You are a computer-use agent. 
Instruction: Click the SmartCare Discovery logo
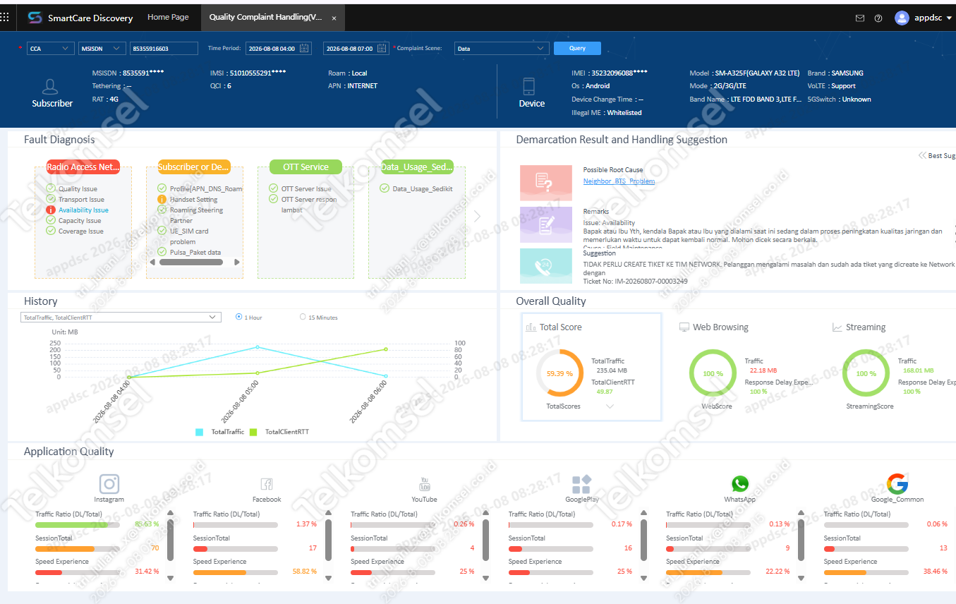click(x=35, y=18)
